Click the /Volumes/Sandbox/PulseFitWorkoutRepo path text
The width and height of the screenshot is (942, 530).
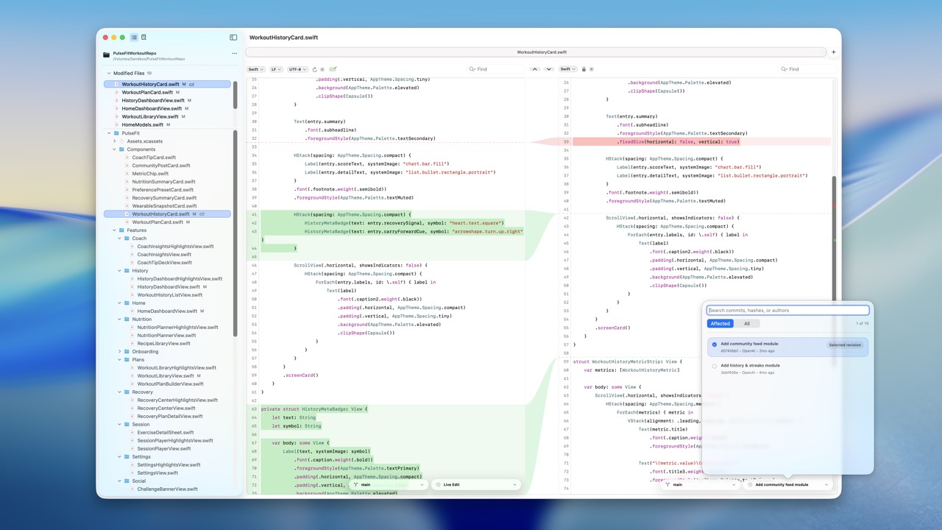pyautogui.click(x=149, y=59)
